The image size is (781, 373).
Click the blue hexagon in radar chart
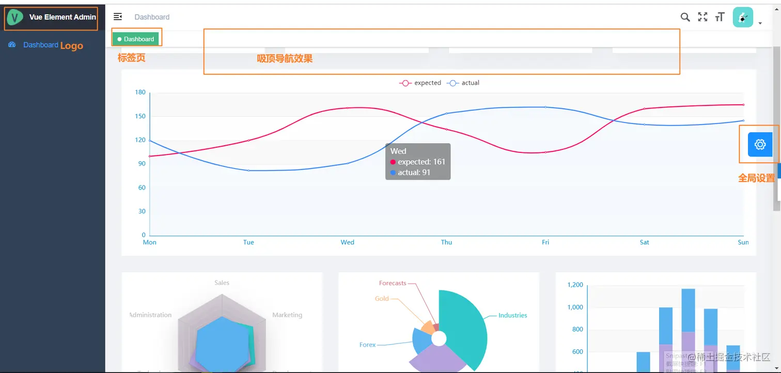[222, 344]
